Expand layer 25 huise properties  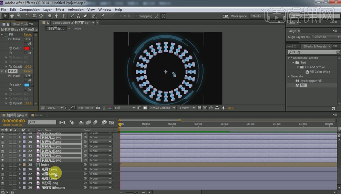click(20, 165)
